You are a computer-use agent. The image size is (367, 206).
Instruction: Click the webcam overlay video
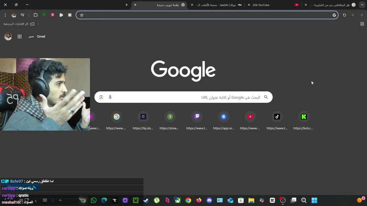(x=45, y=94)
